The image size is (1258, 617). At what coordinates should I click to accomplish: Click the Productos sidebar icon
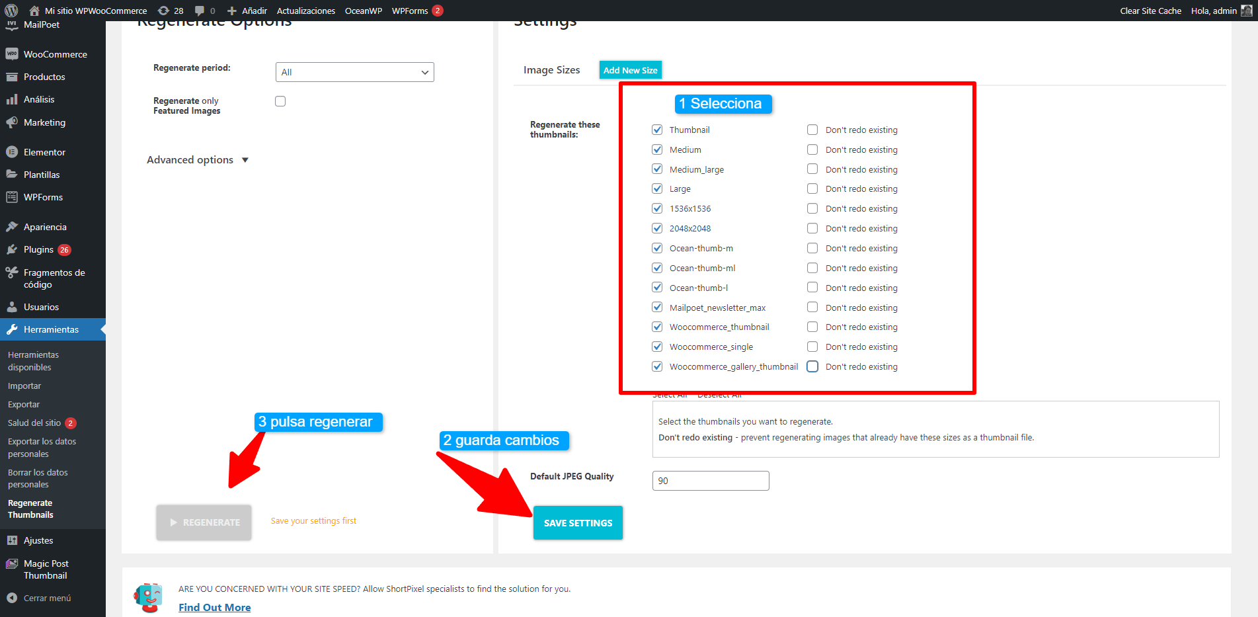[12, 77]
